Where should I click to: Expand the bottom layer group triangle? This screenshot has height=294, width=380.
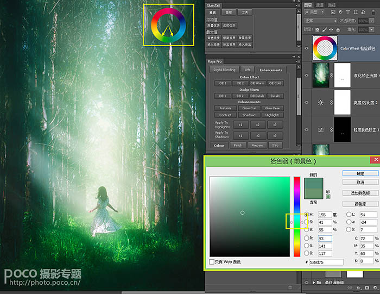click(x=314, y=283)
